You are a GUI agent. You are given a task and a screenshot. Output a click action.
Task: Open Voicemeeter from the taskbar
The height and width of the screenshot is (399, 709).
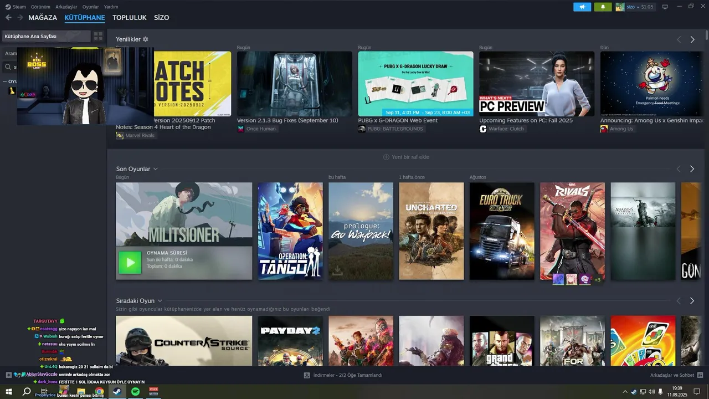coord(153,392)
